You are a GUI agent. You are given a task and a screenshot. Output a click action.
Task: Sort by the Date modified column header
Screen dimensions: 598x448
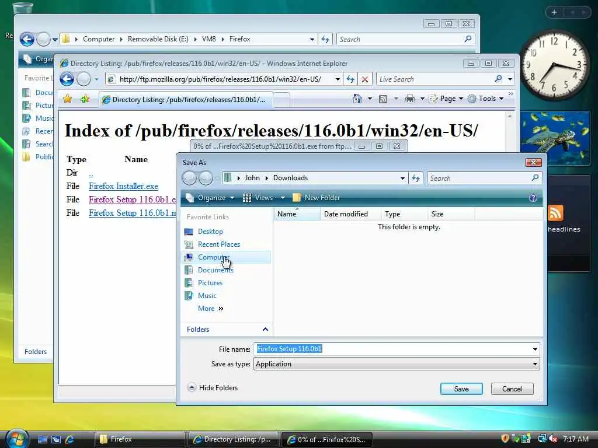350,214
